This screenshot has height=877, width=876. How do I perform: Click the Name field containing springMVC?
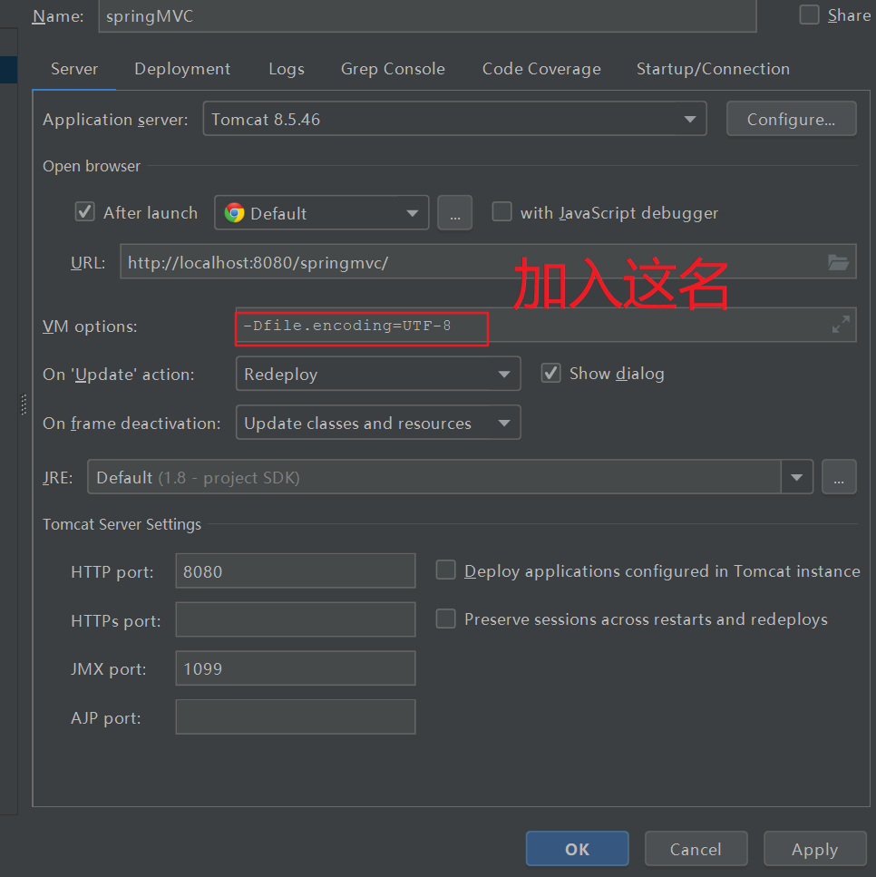[x=427, y=15]
